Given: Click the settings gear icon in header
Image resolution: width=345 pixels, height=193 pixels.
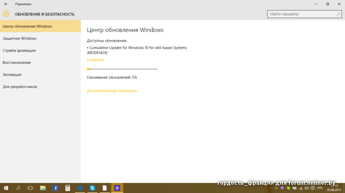Looking at the screenshot, I should tap(6, 14).
